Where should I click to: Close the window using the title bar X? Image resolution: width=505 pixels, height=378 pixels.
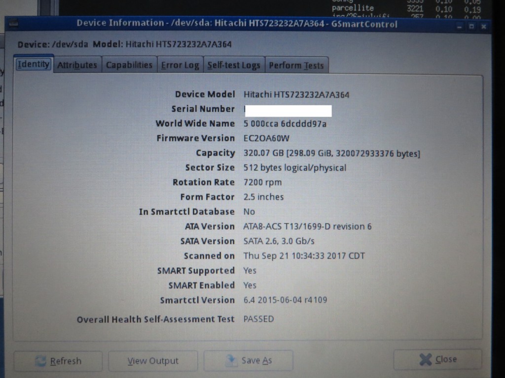[483, 27]
